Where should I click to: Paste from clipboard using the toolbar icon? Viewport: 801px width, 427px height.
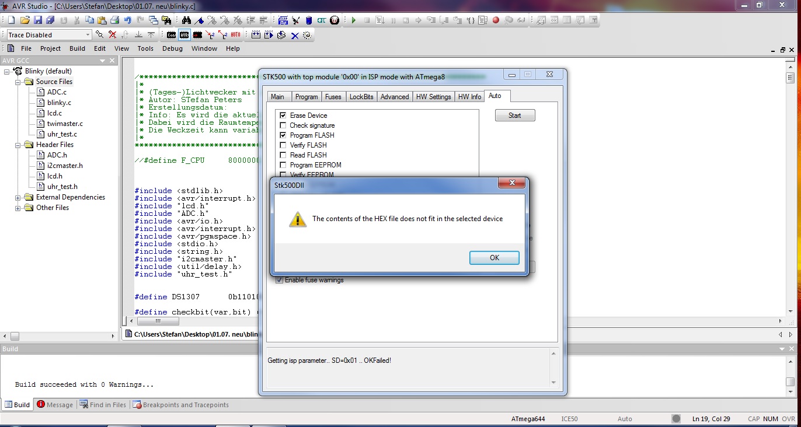click(x=102, y=20)
